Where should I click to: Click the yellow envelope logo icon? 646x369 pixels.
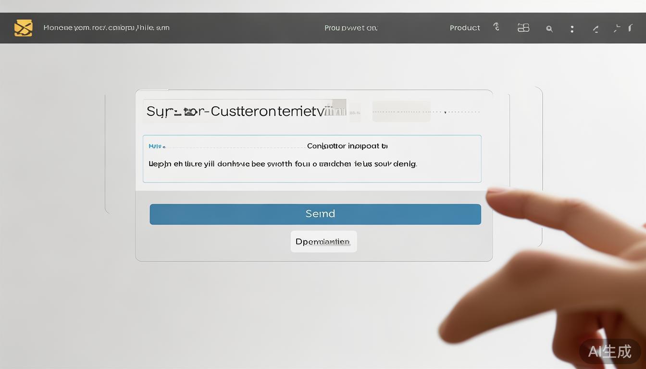23,28
